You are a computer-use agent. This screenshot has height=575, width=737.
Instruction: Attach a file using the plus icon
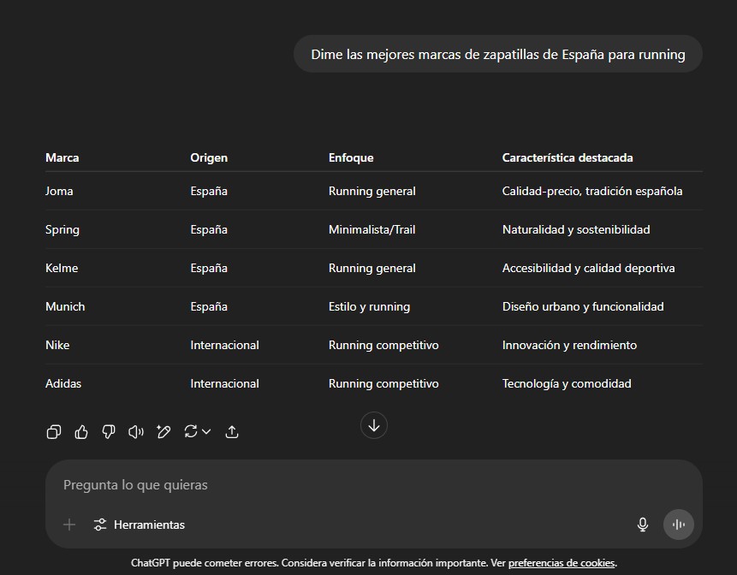(68, 524)
